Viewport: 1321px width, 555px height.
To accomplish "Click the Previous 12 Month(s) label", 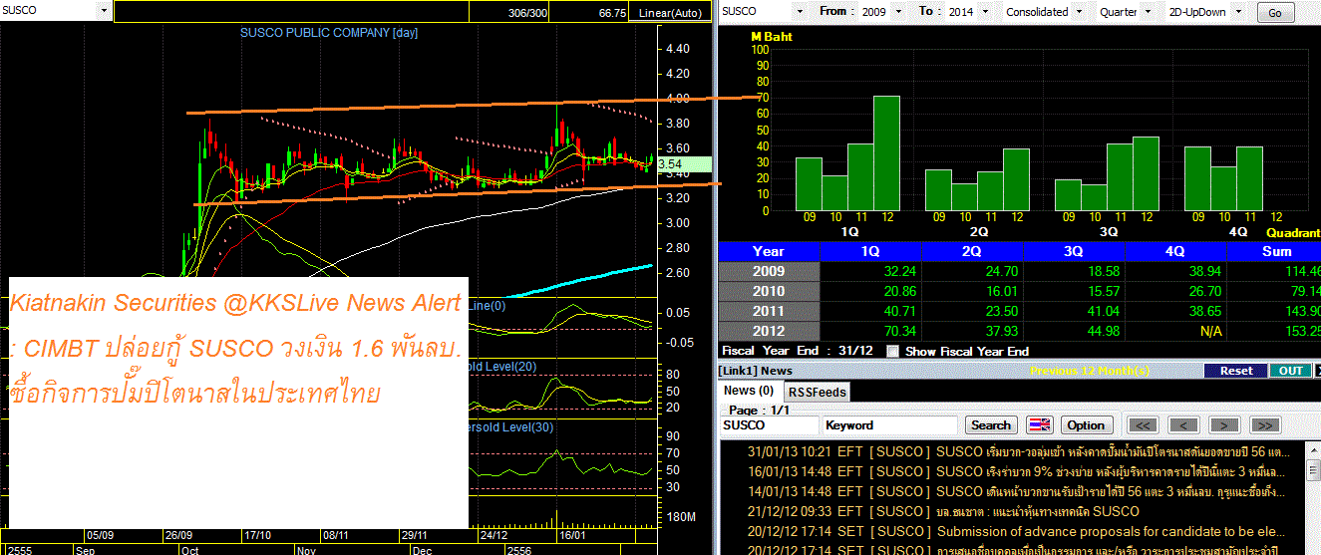I will pos(1089,371).
